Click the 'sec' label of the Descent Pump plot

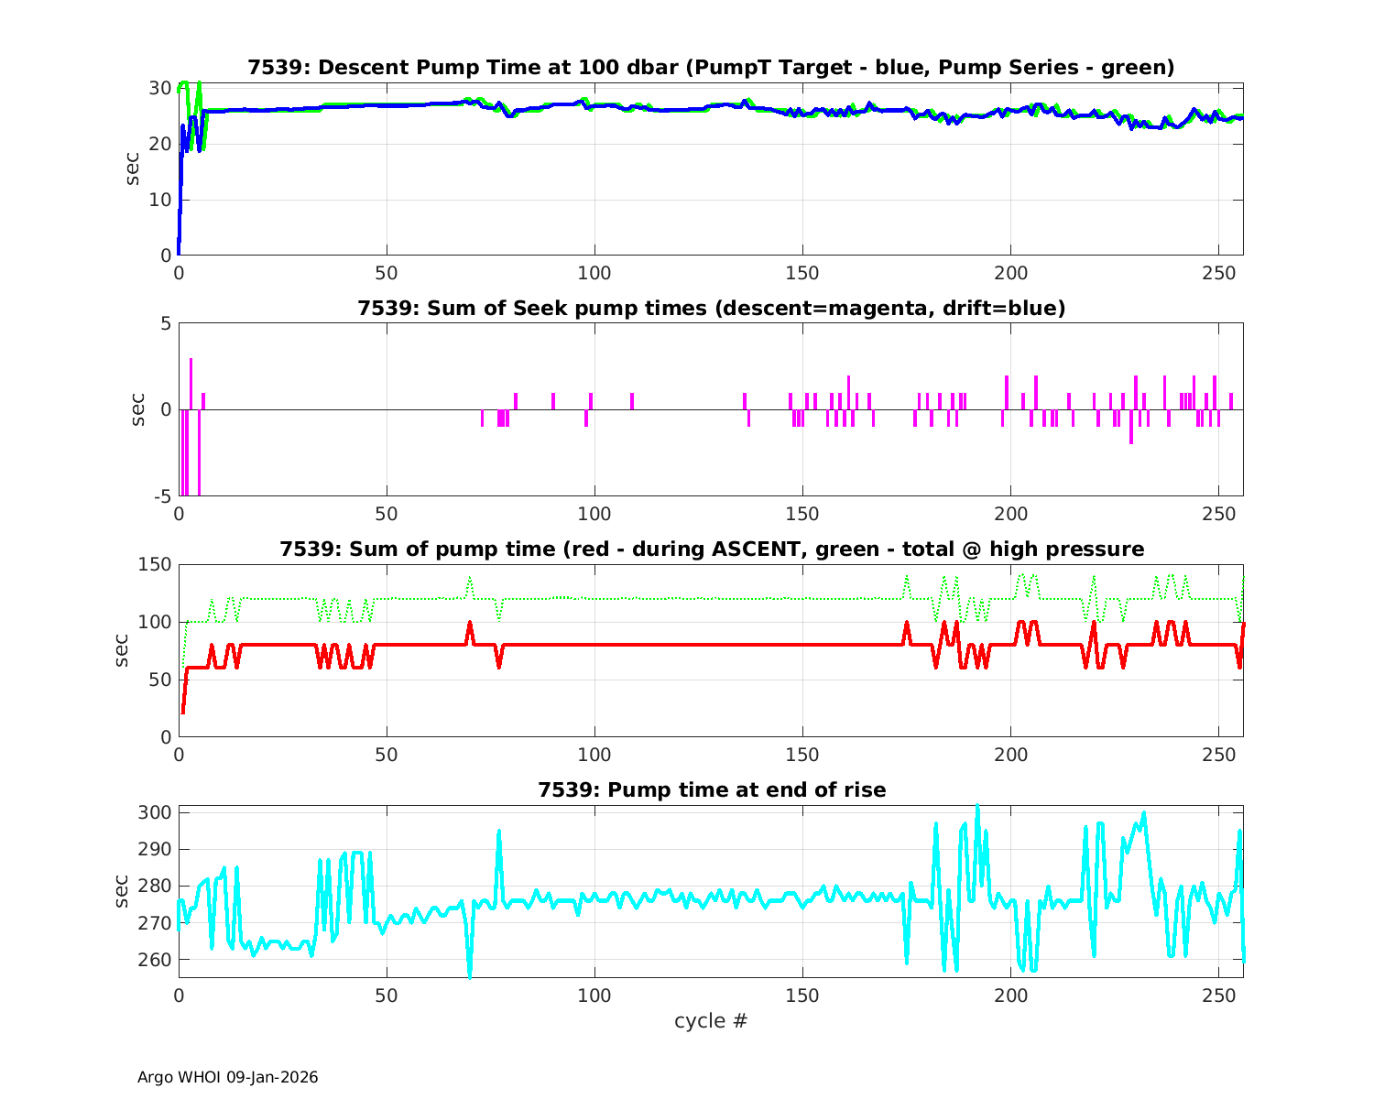pos(133,169)
